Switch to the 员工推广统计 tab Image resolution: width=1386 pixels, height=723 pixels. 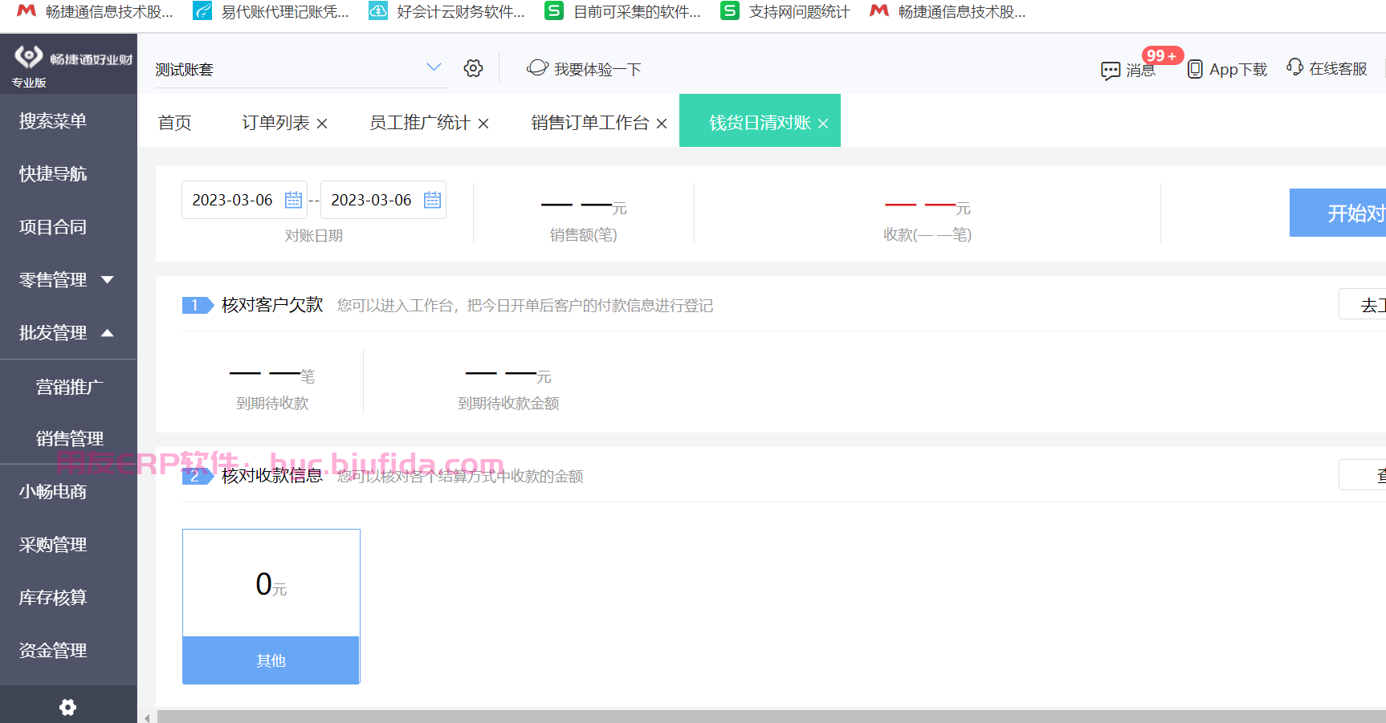point(419,123)
